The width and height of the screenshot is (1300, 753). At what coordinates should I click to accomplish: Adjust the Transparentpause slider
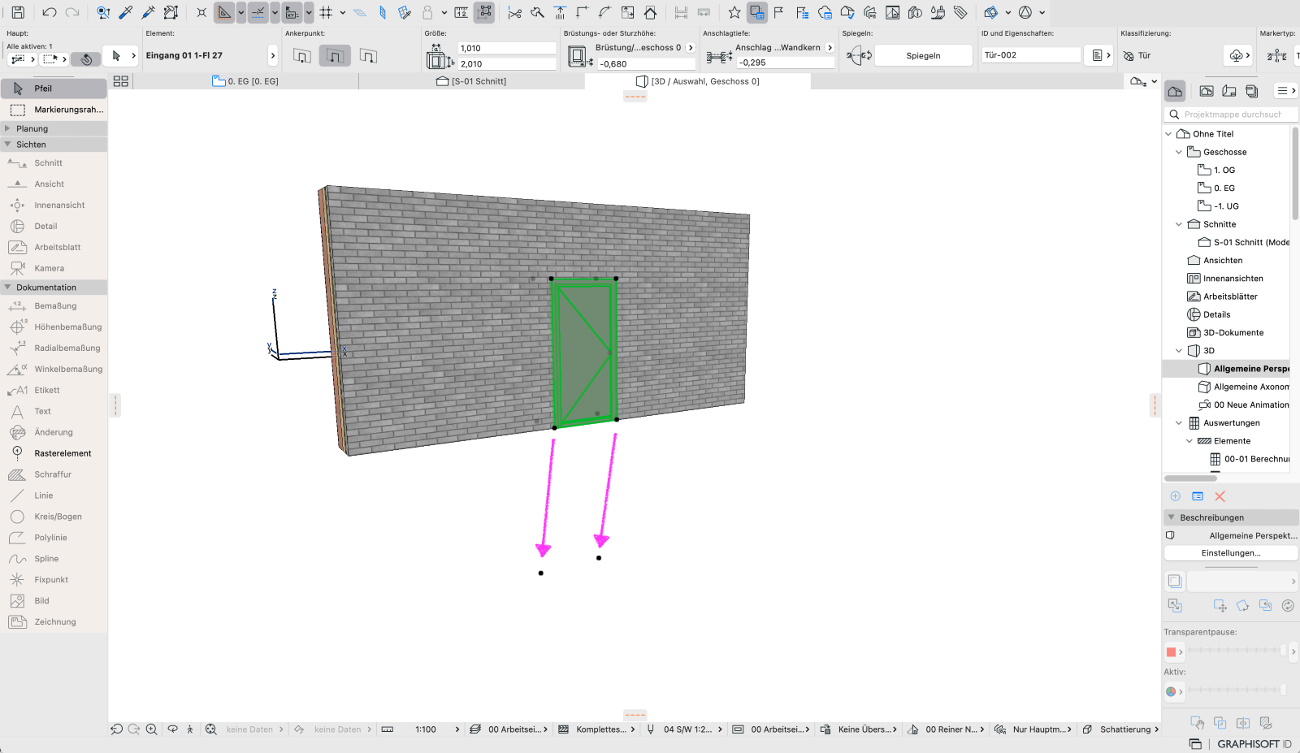tap(1237, 651)
